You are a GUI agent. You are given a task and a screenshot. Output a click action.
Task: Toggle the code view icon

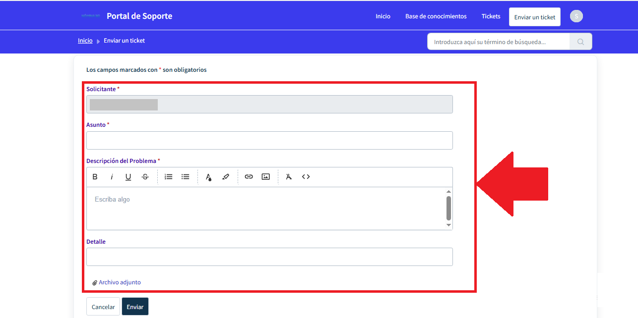(306, 177)
